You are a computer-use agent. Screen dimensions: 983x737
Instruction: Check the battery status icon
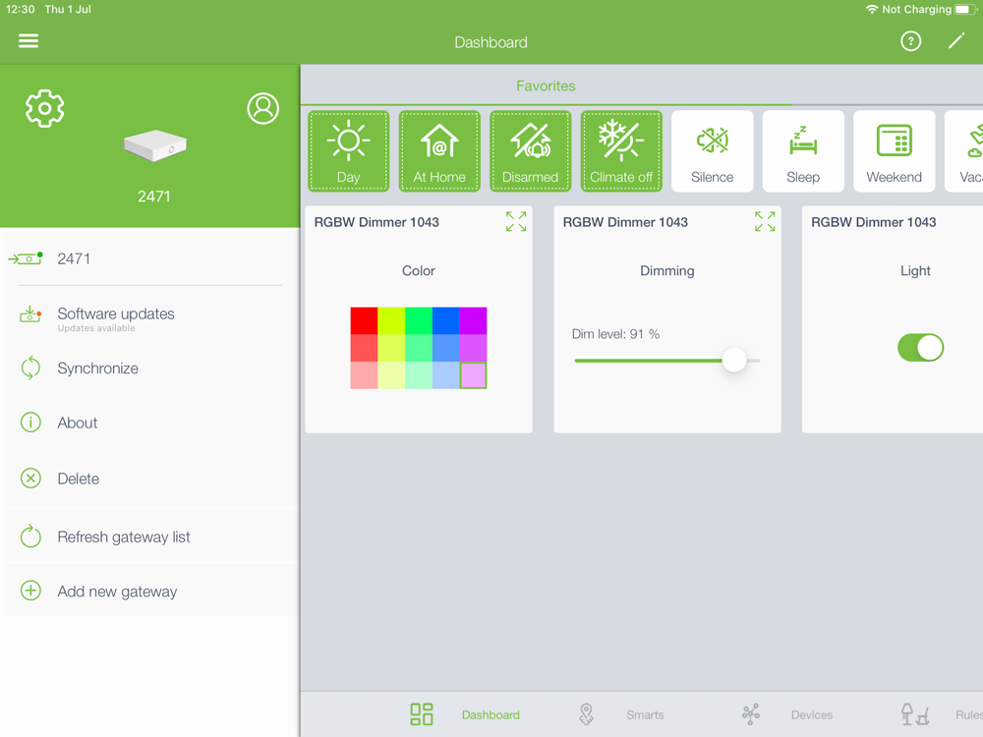[965, 10]
